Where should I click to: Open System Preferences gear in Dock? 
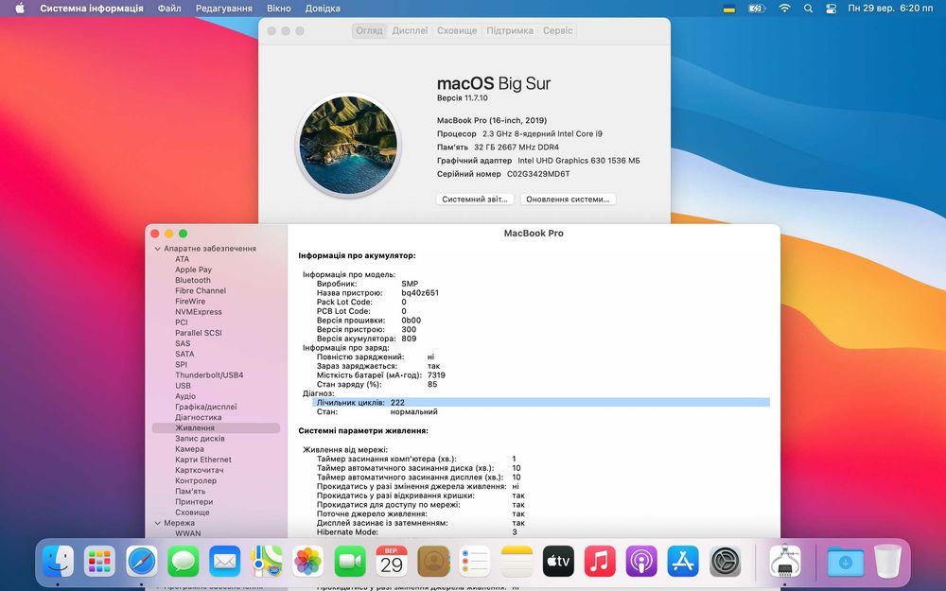pyautogui.click(x=726, y=562)
